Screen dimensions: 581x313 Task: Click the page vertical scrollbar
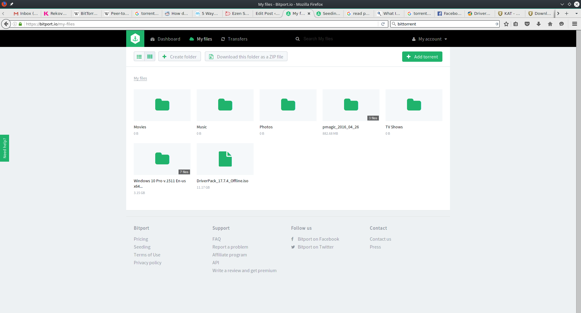point(579,171)
